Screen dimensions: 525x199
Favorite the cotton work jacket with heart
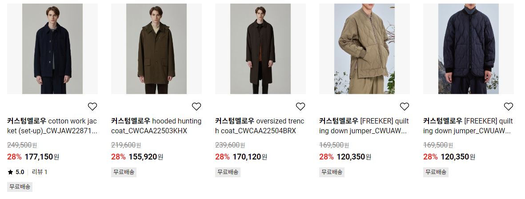tap(92, 106)
